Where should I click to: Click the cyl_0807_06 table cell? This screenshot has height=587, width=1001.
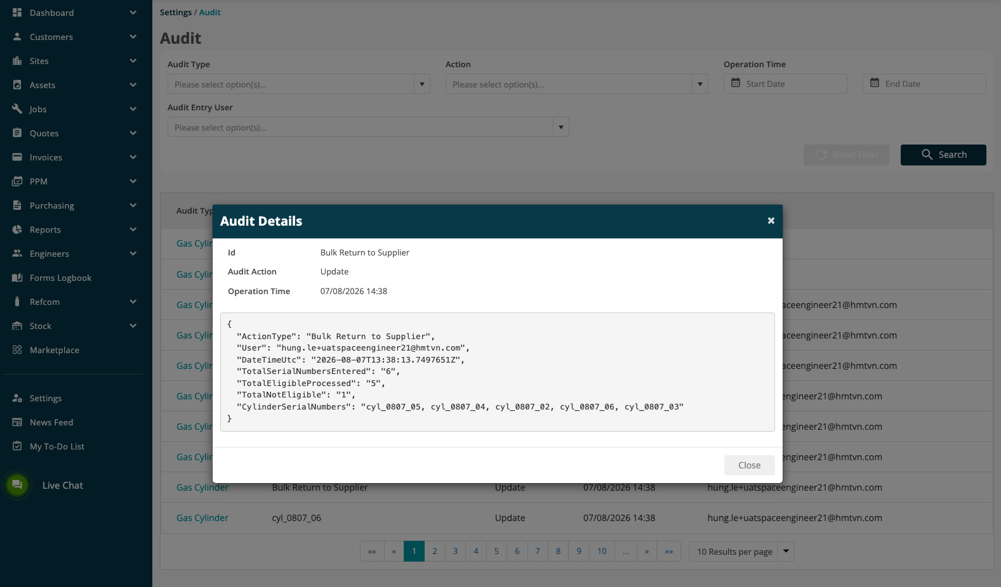click(x=296, y=518)
